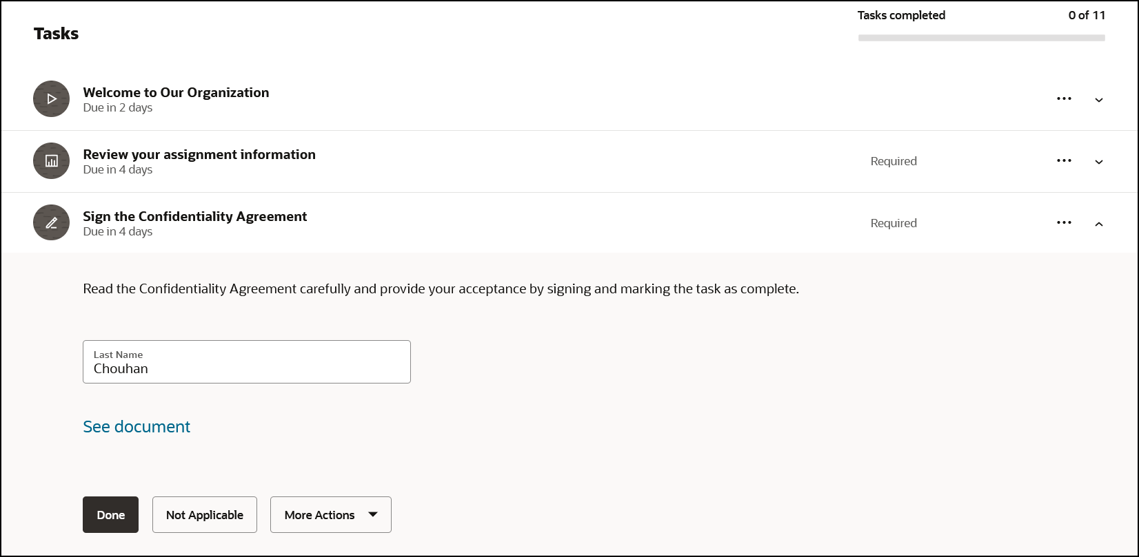The height and width of the screenshot is (557, 1139).
Task: Click the chart icon for assignment review
Action: point(51,161)
